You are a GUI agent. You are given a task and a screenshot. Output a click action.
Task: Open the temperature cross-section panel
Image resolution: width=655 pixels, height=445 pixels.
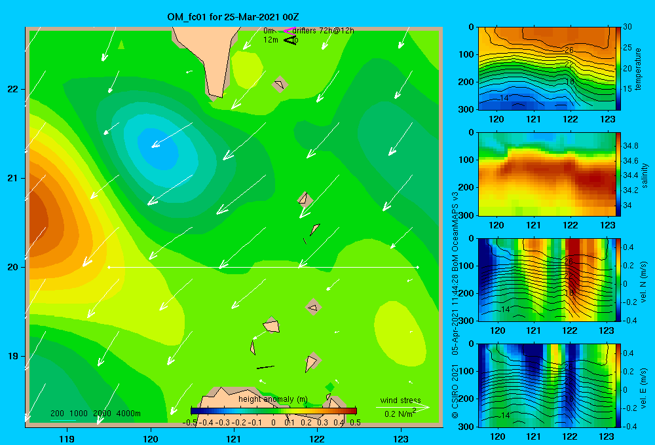coord(547,69)
